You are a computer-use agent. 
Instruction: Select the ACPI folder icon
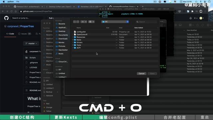coord(75,48)
